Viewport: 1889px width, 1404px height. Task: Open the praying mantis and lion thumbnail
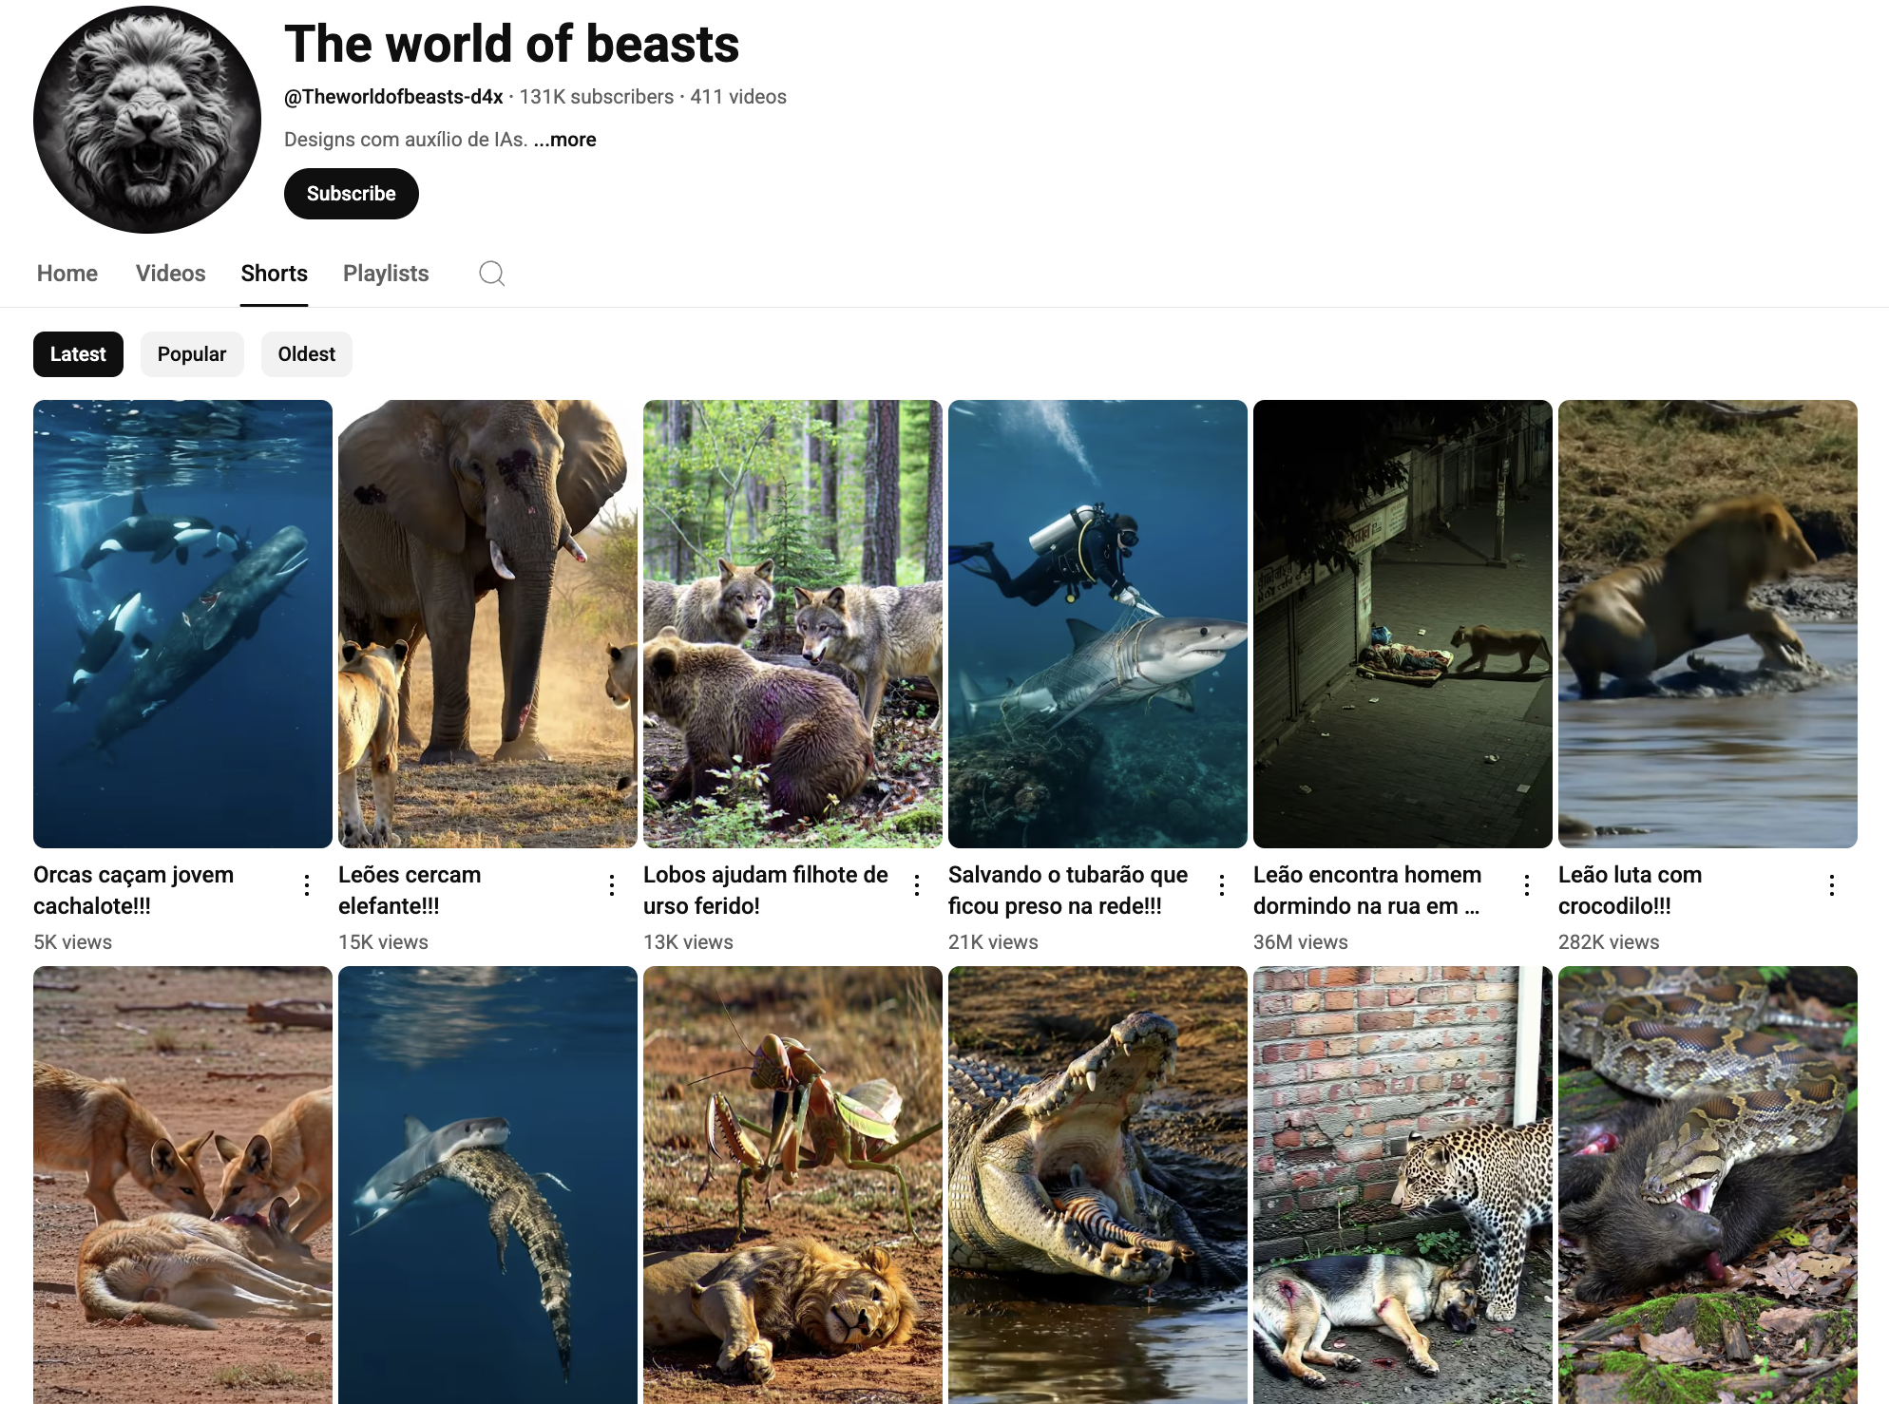(792, 1185)
